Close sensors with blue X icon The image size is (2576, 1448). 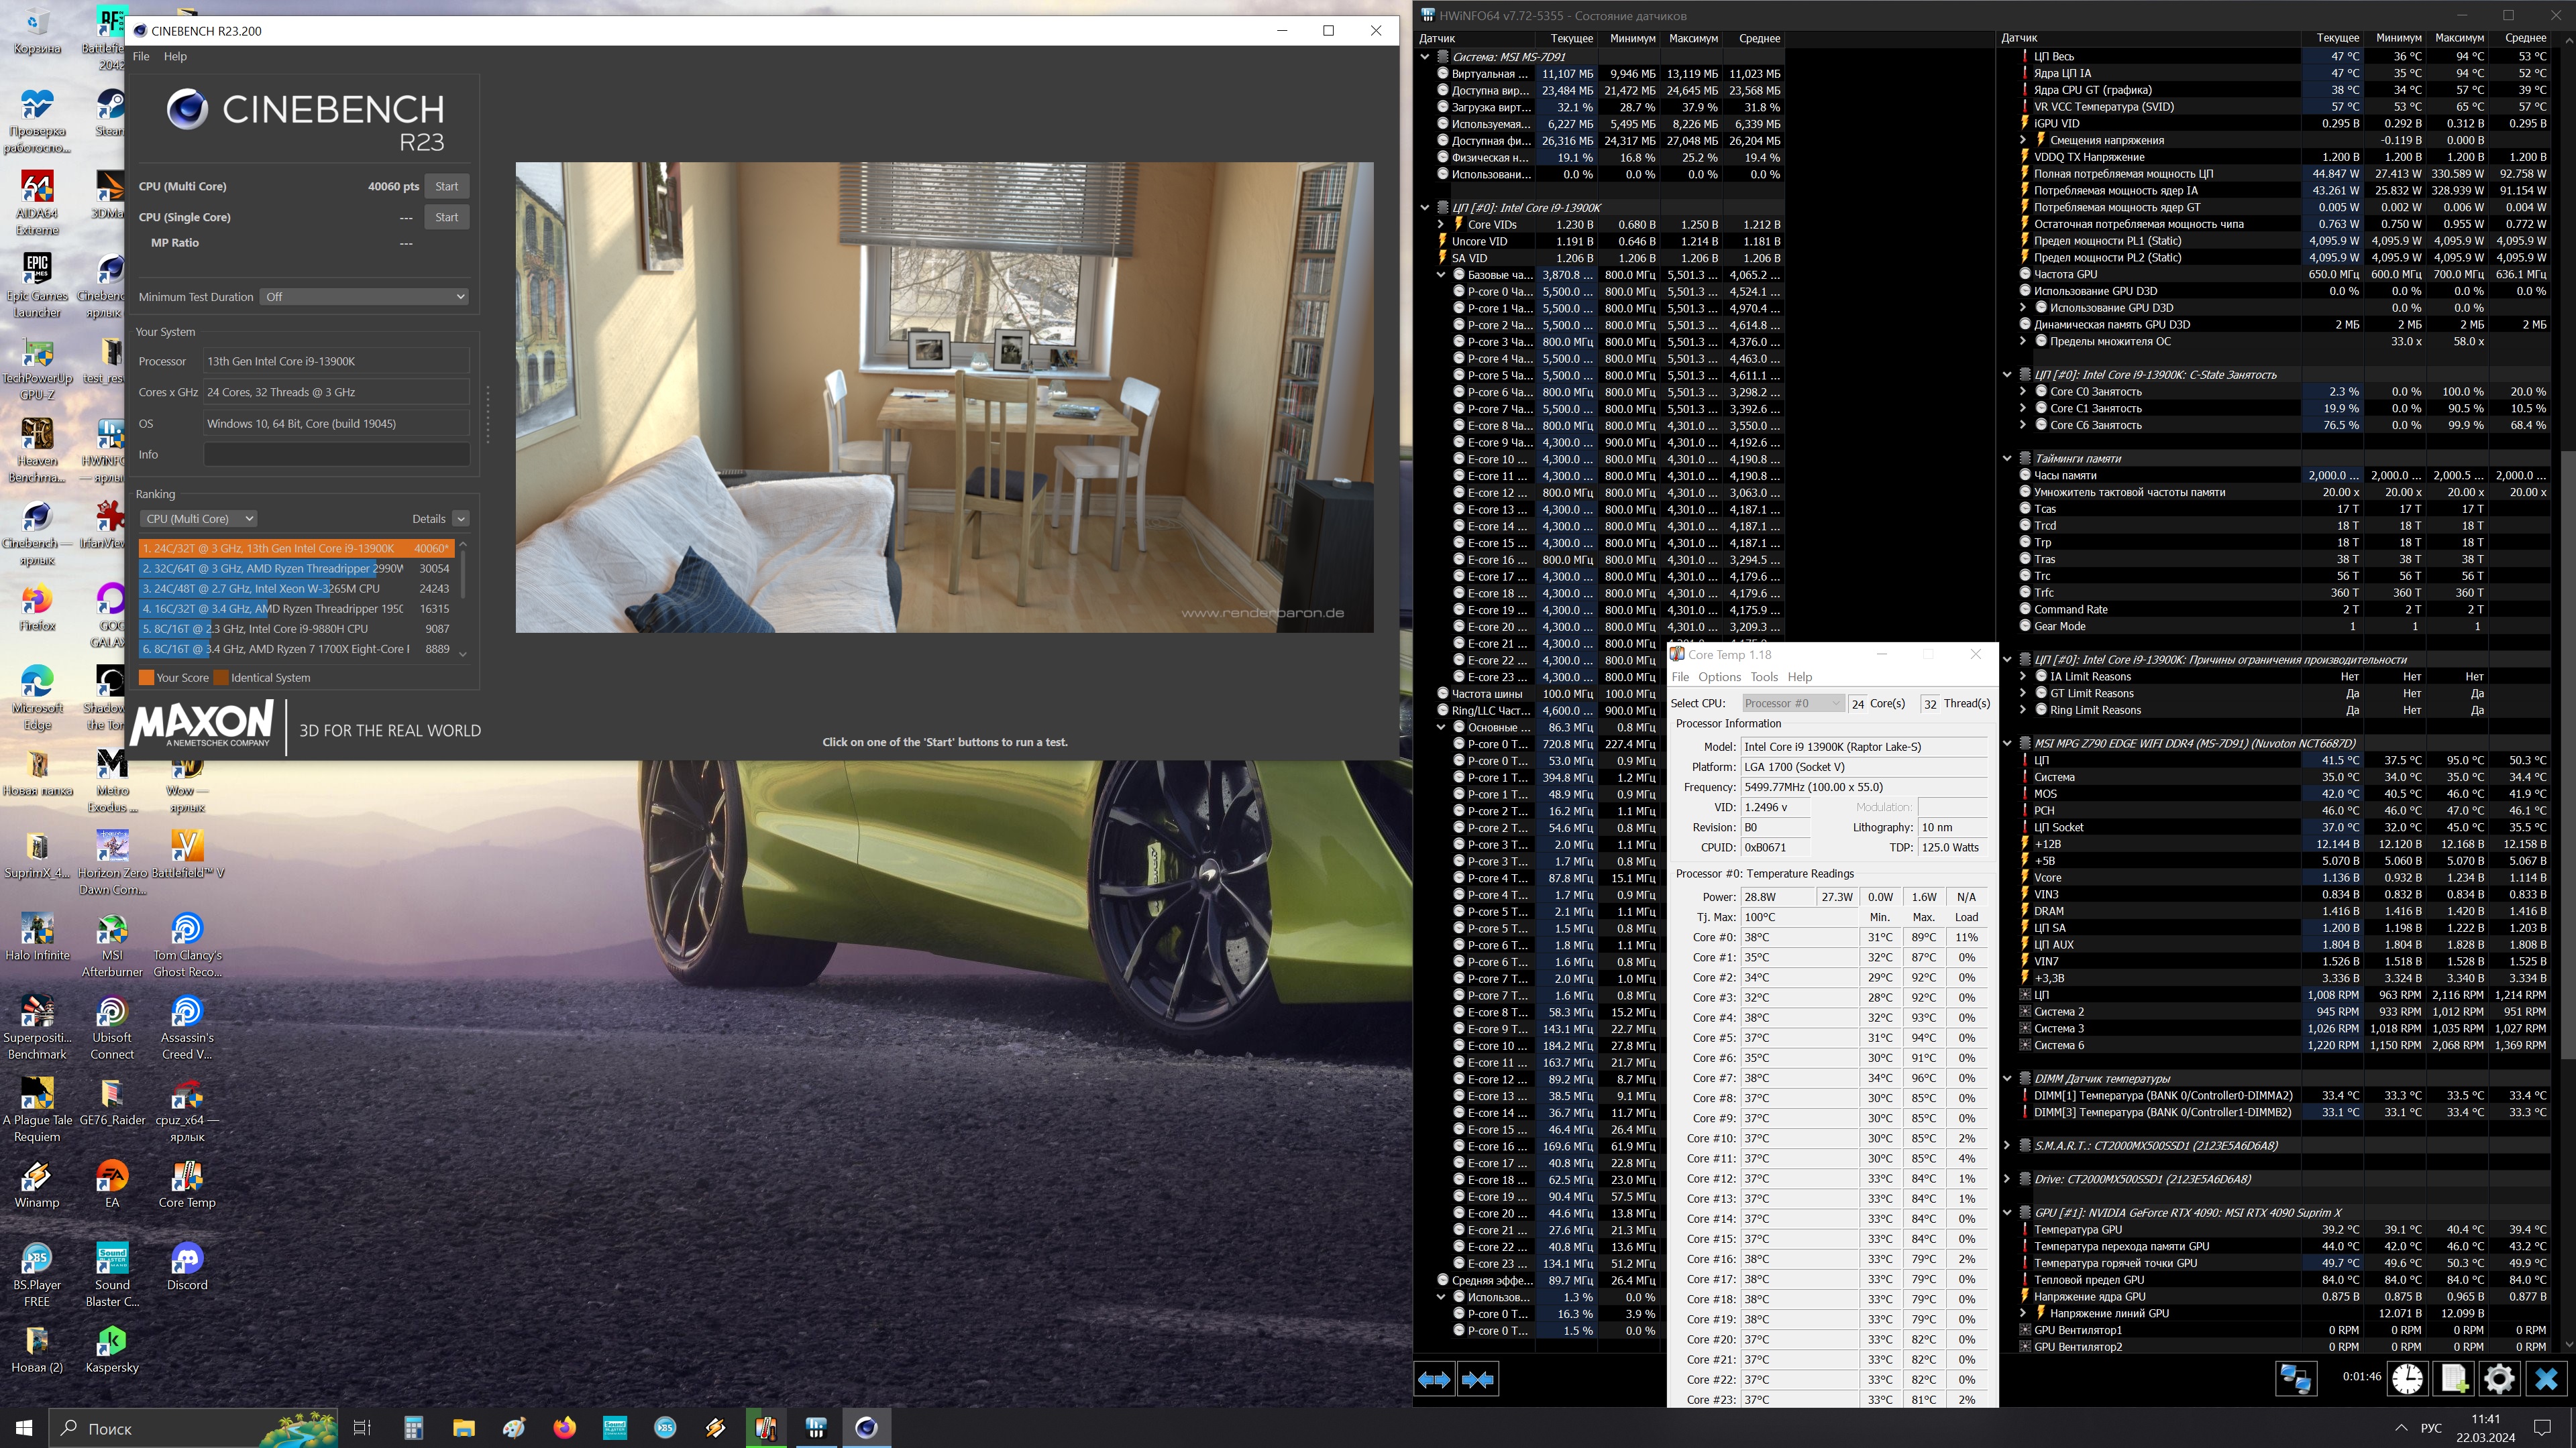coord(2546,1379)
